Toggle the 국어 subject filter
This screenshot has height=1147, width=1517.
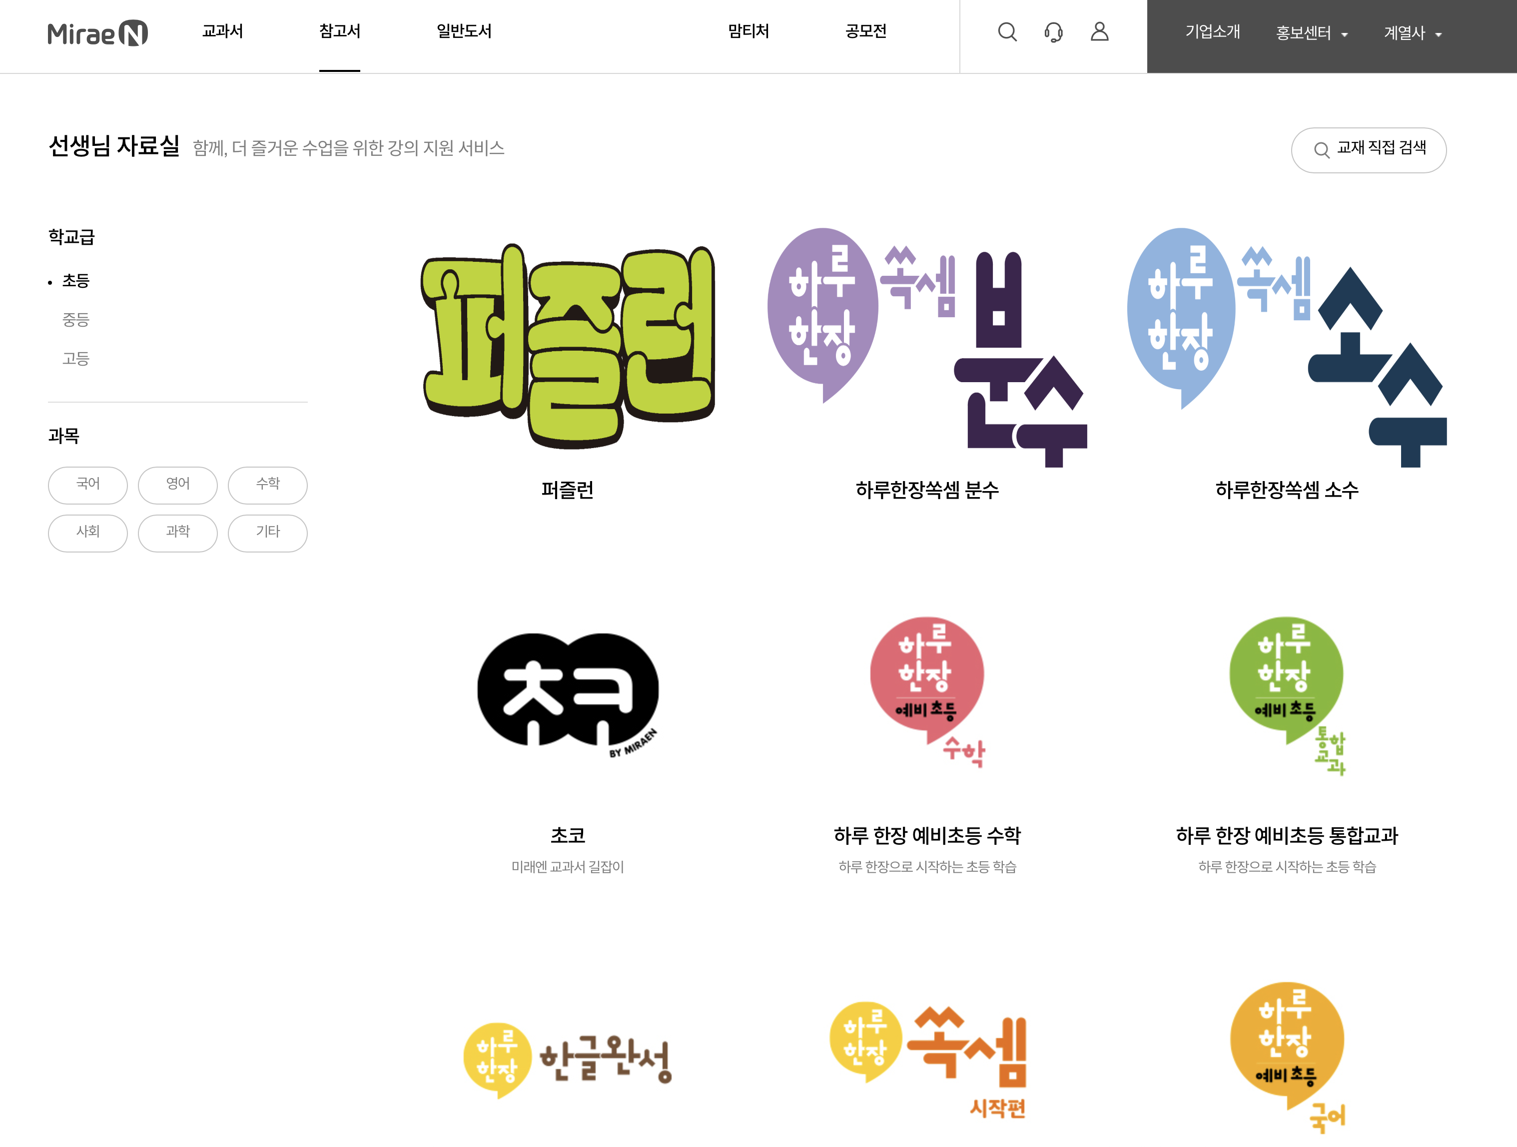88,485
